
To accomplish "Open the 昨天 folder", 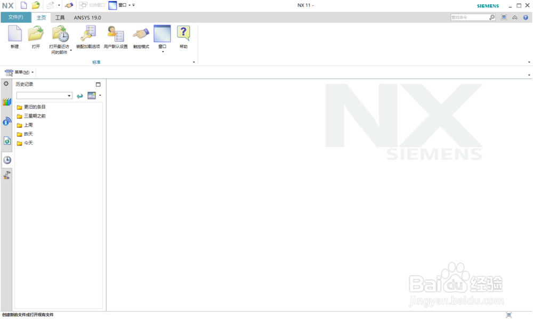I will [25, 134].
